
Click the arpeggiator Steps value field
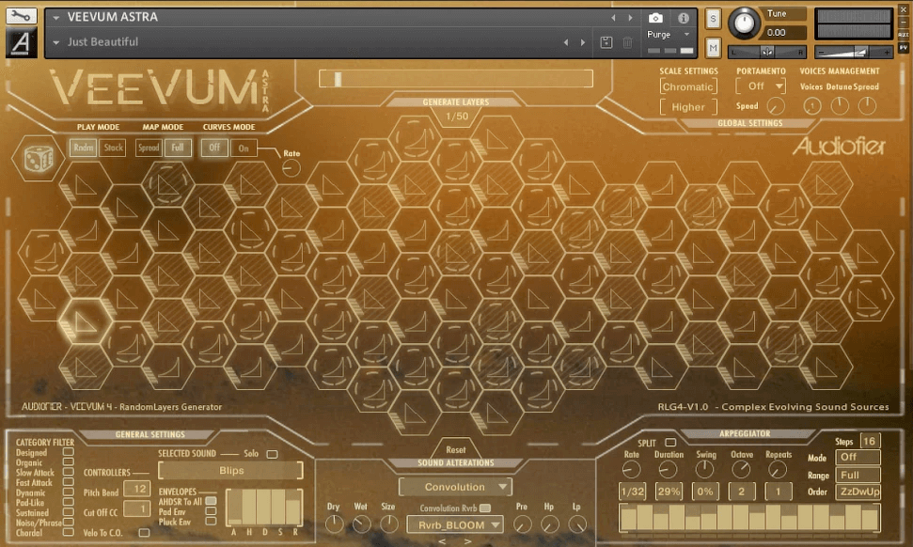click(869, 441)
